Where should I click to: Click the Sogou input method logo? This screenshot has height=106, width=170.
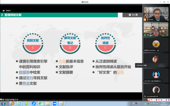(149, 100)
